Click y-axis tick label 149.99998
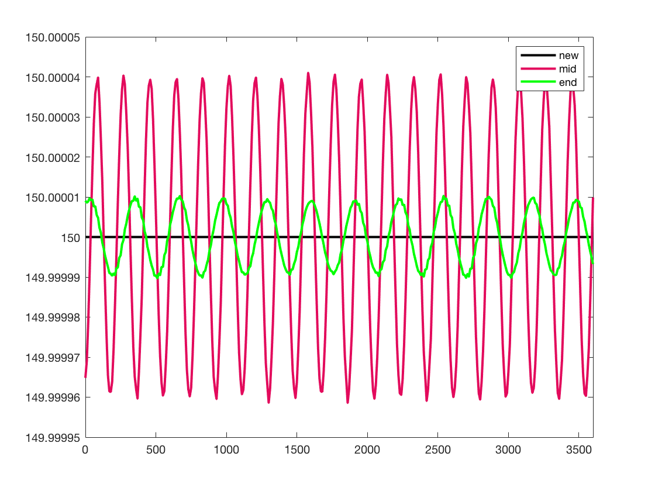The height and width of the screenshot is (491, 655). 53,317
